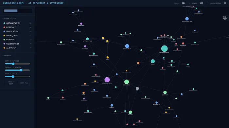
Task: Select the EU AI ACT node
Action: 112,105
